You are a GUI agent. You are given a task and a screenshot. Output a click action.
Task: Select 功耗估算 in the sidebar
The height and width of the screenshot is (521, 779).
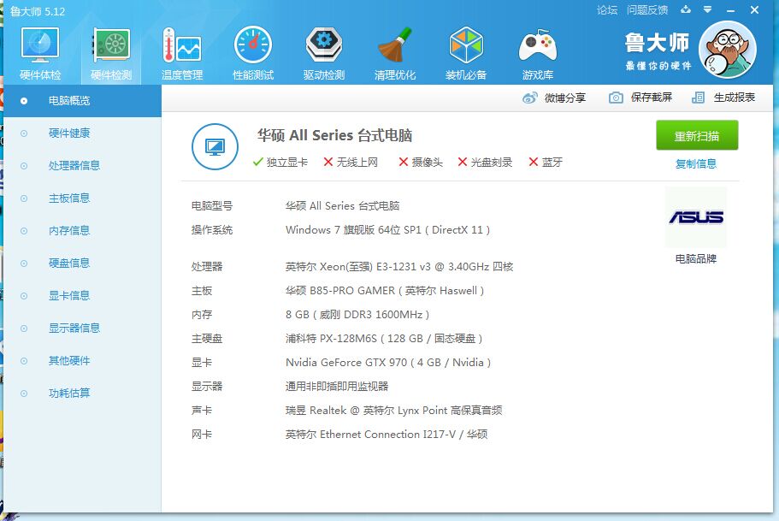click(x=82, y=394)
